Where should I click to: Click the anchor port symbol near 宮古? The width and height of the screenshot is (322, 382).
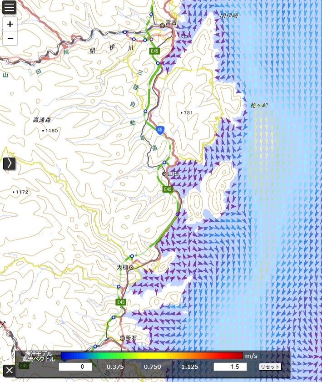184,35
